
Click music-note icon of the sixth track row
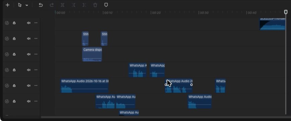pos(7,101)
